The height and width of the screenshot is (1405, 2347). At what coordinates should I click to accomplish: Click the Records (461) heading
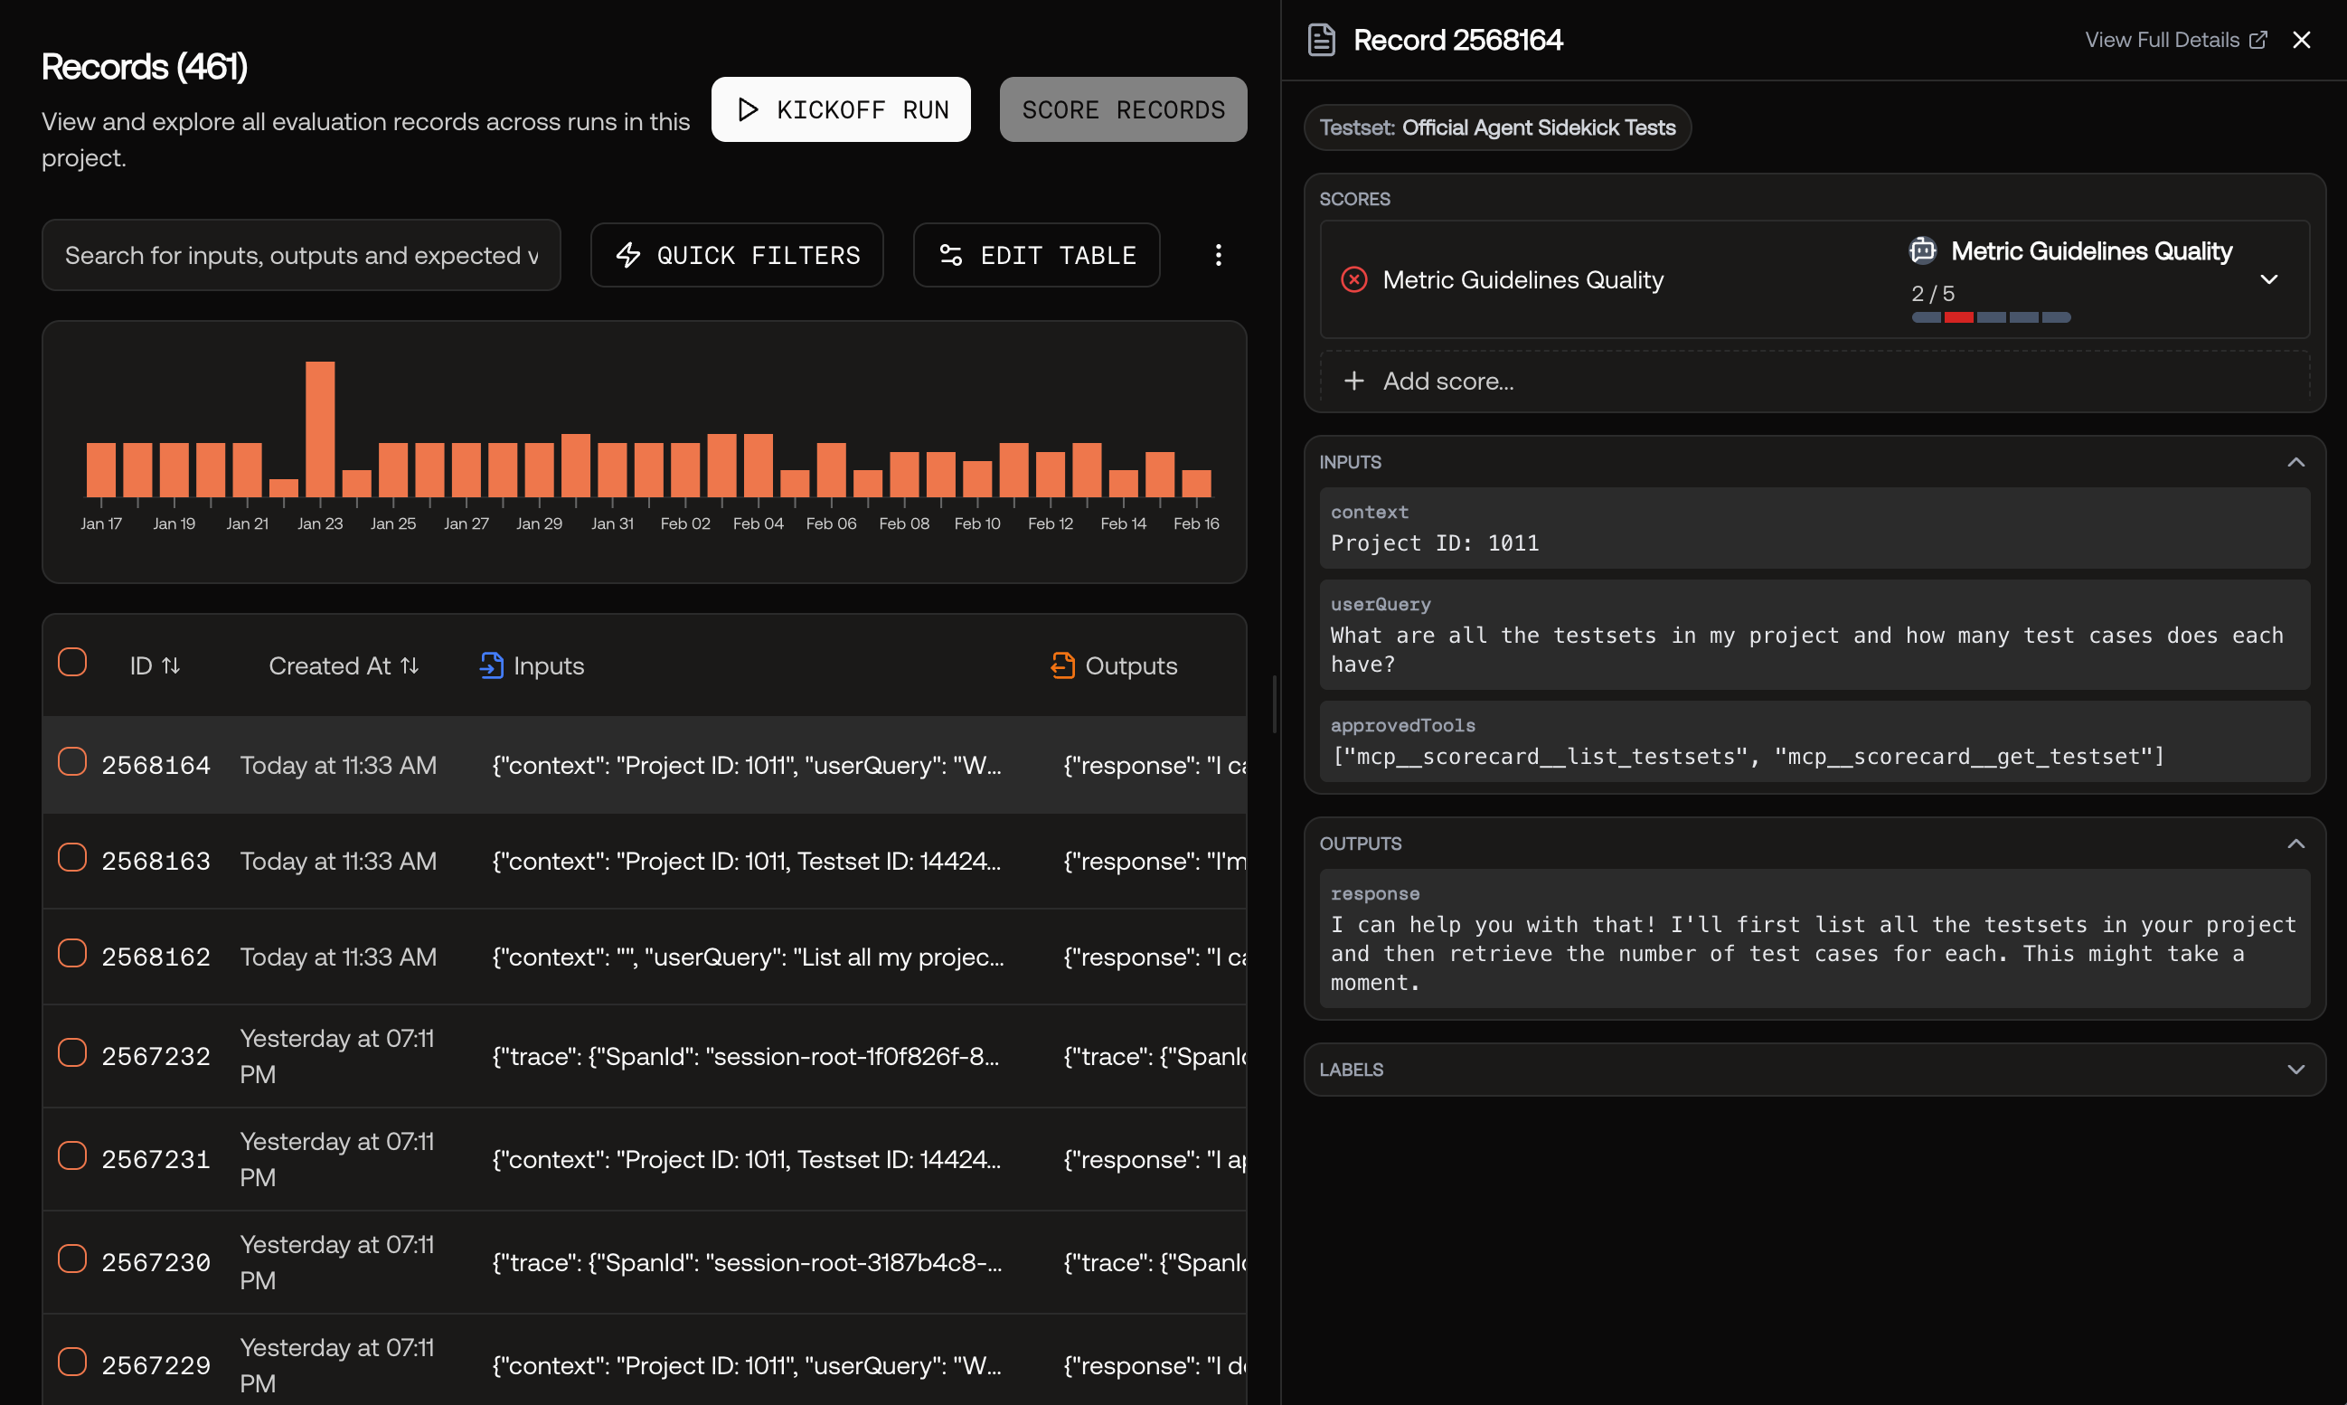145,66
